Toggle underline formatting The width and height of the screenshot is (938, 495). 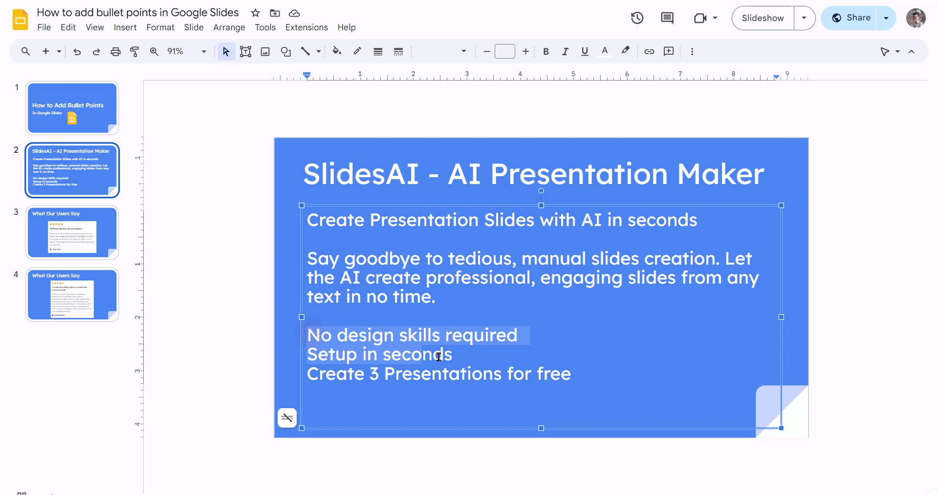[585, 51]
